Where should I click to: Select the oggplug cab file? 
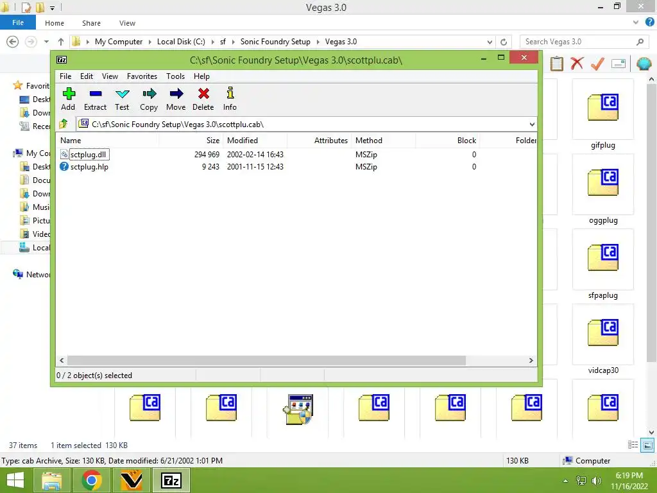point(603,189)
